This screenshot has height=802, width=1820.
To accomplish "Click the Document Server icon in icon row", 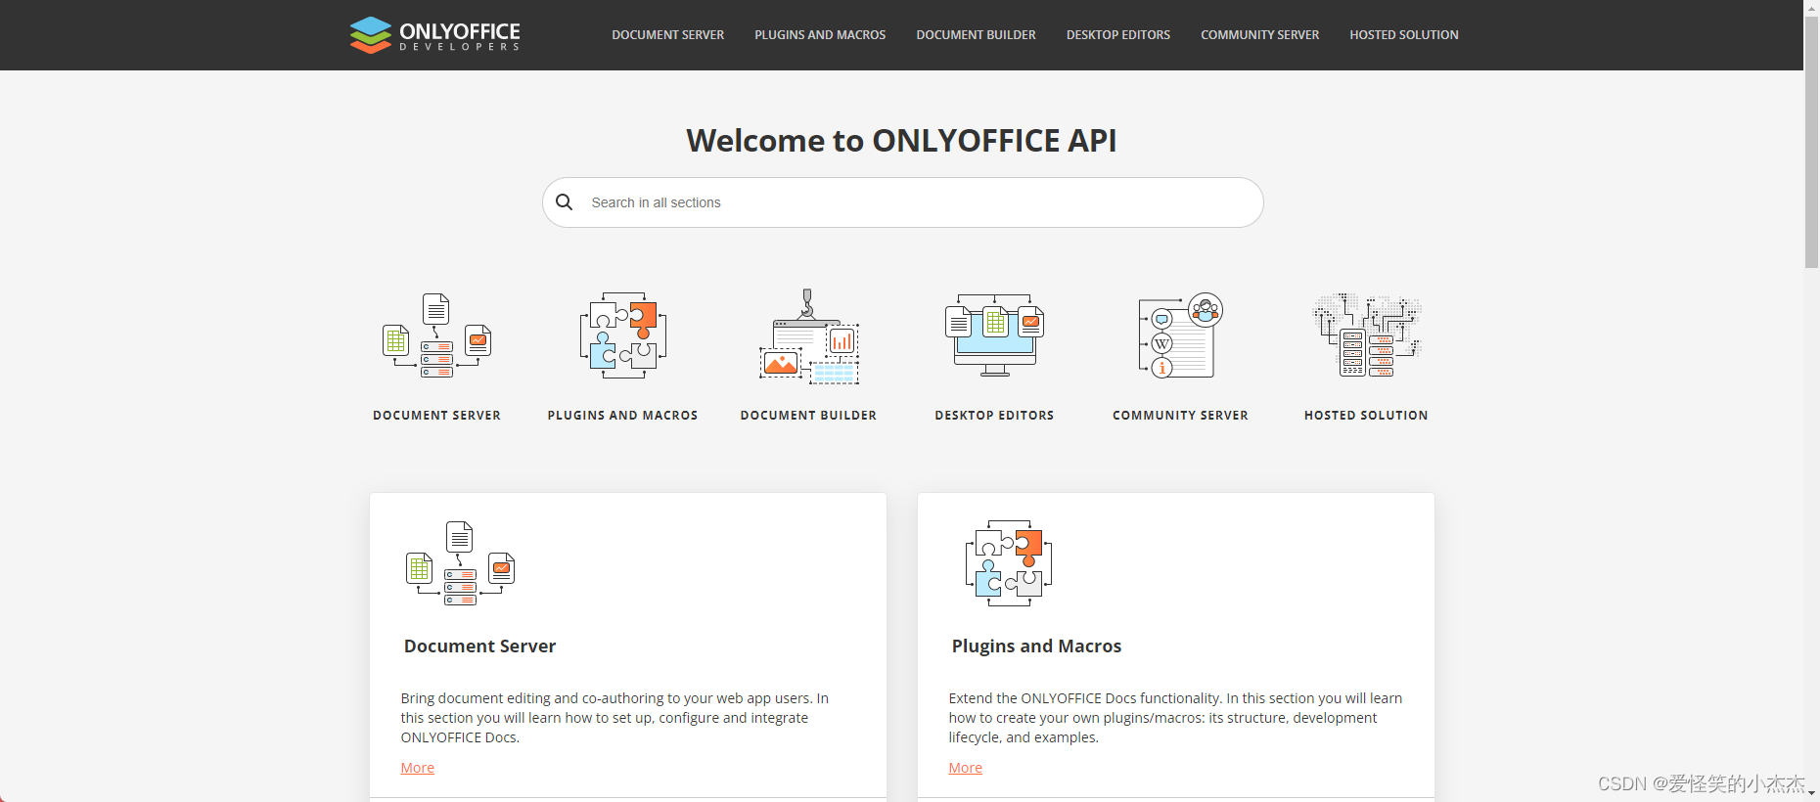I will point(436,335).
